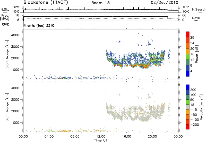Click Slant Range label of velocity panel
The image size is (206, 142).
[x=7, y=107]
